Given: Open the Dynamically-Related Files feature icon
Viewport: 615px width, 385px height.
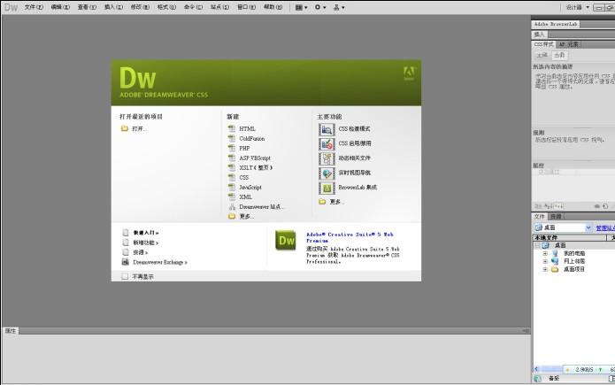Looking at the screenshot, I should point(327,158).
